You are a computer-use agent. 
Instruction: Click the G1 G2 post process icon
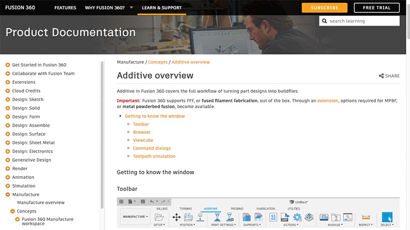[x=273, y=217]
